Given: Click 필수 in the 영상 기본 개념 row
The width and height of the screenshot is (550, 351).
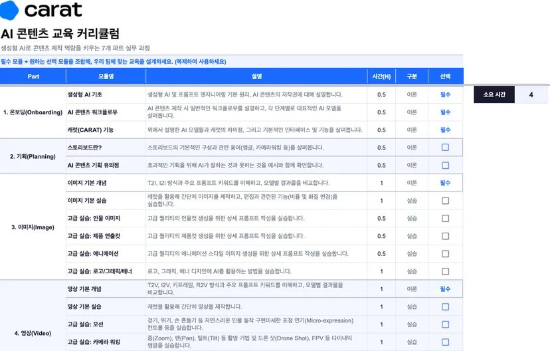Looking at the screenshot, I should [x=445, y=289].
